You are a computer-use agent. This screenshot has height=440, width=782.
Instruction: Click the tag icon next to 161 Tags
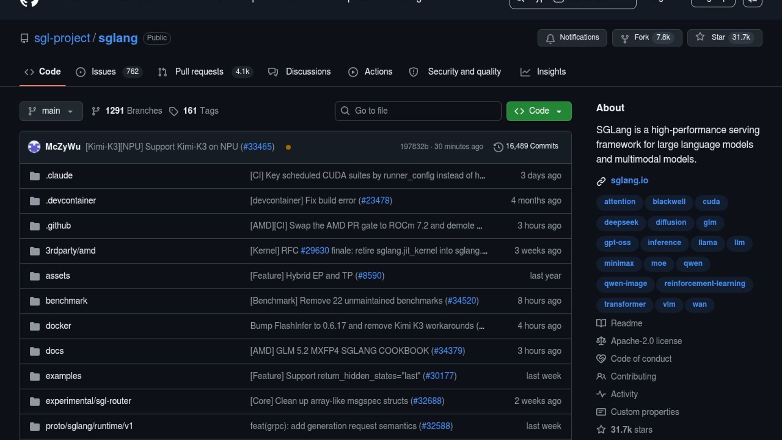pyautogui.click(x=174, y=111)
